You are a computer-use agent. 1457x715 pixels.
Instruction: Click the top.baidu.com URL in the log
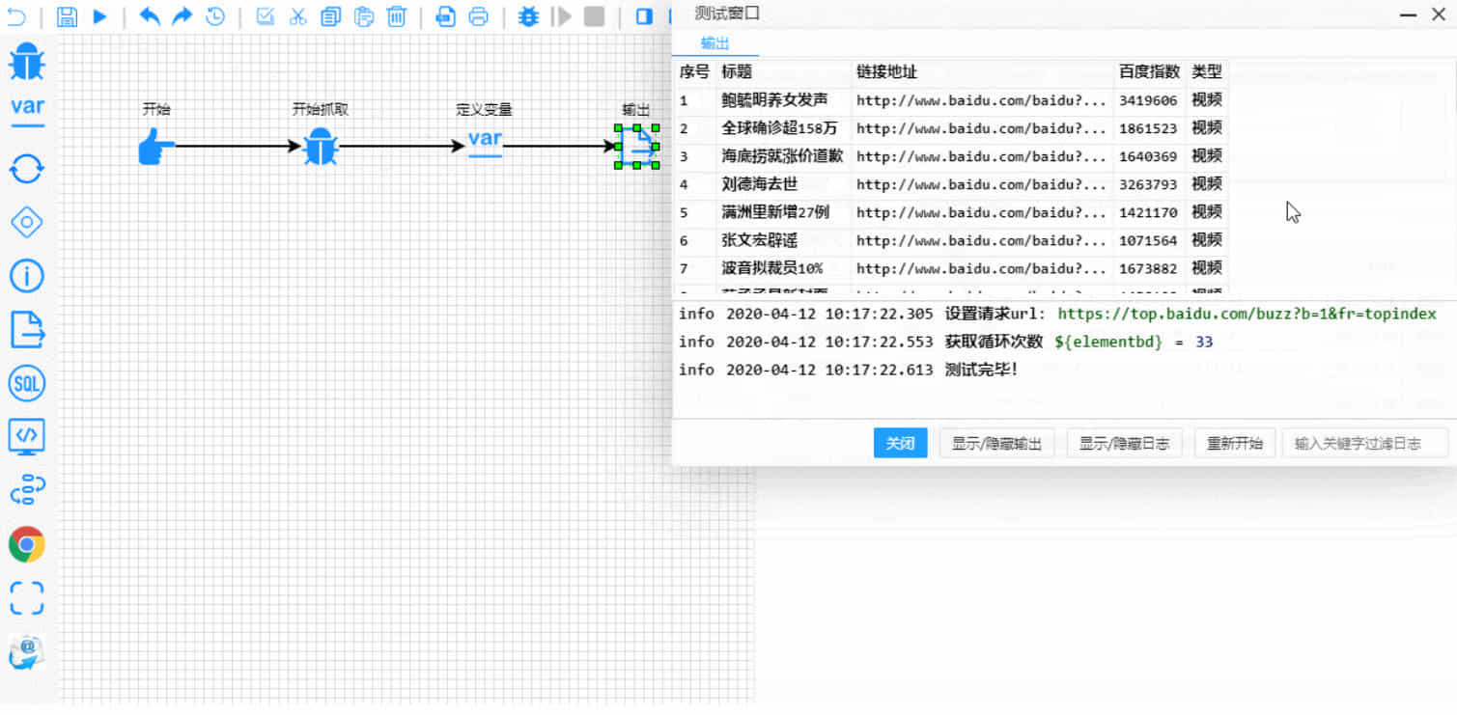pos(1247,314)
